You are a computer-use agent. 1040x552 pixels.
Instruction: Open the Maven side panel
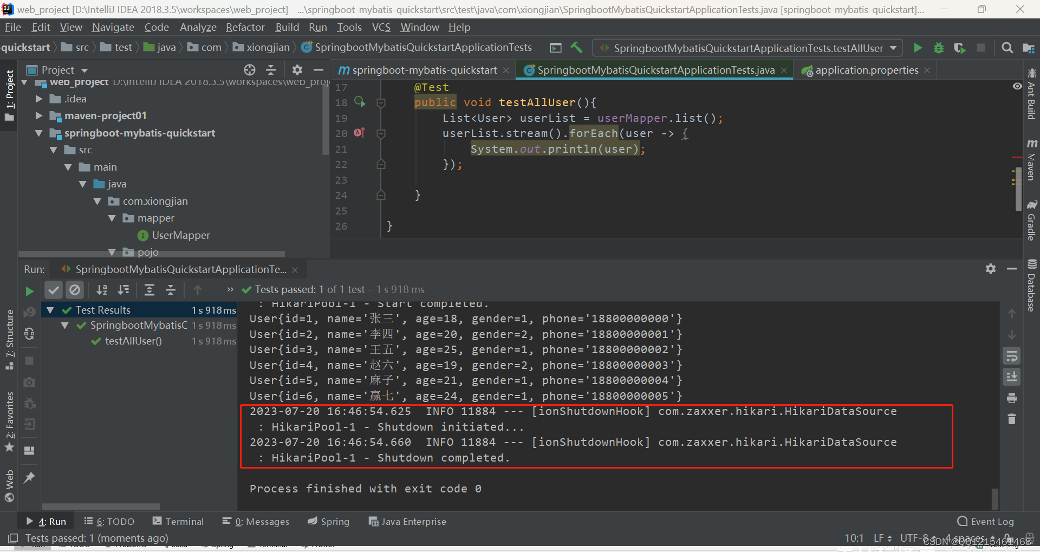tap(1031, 160)
